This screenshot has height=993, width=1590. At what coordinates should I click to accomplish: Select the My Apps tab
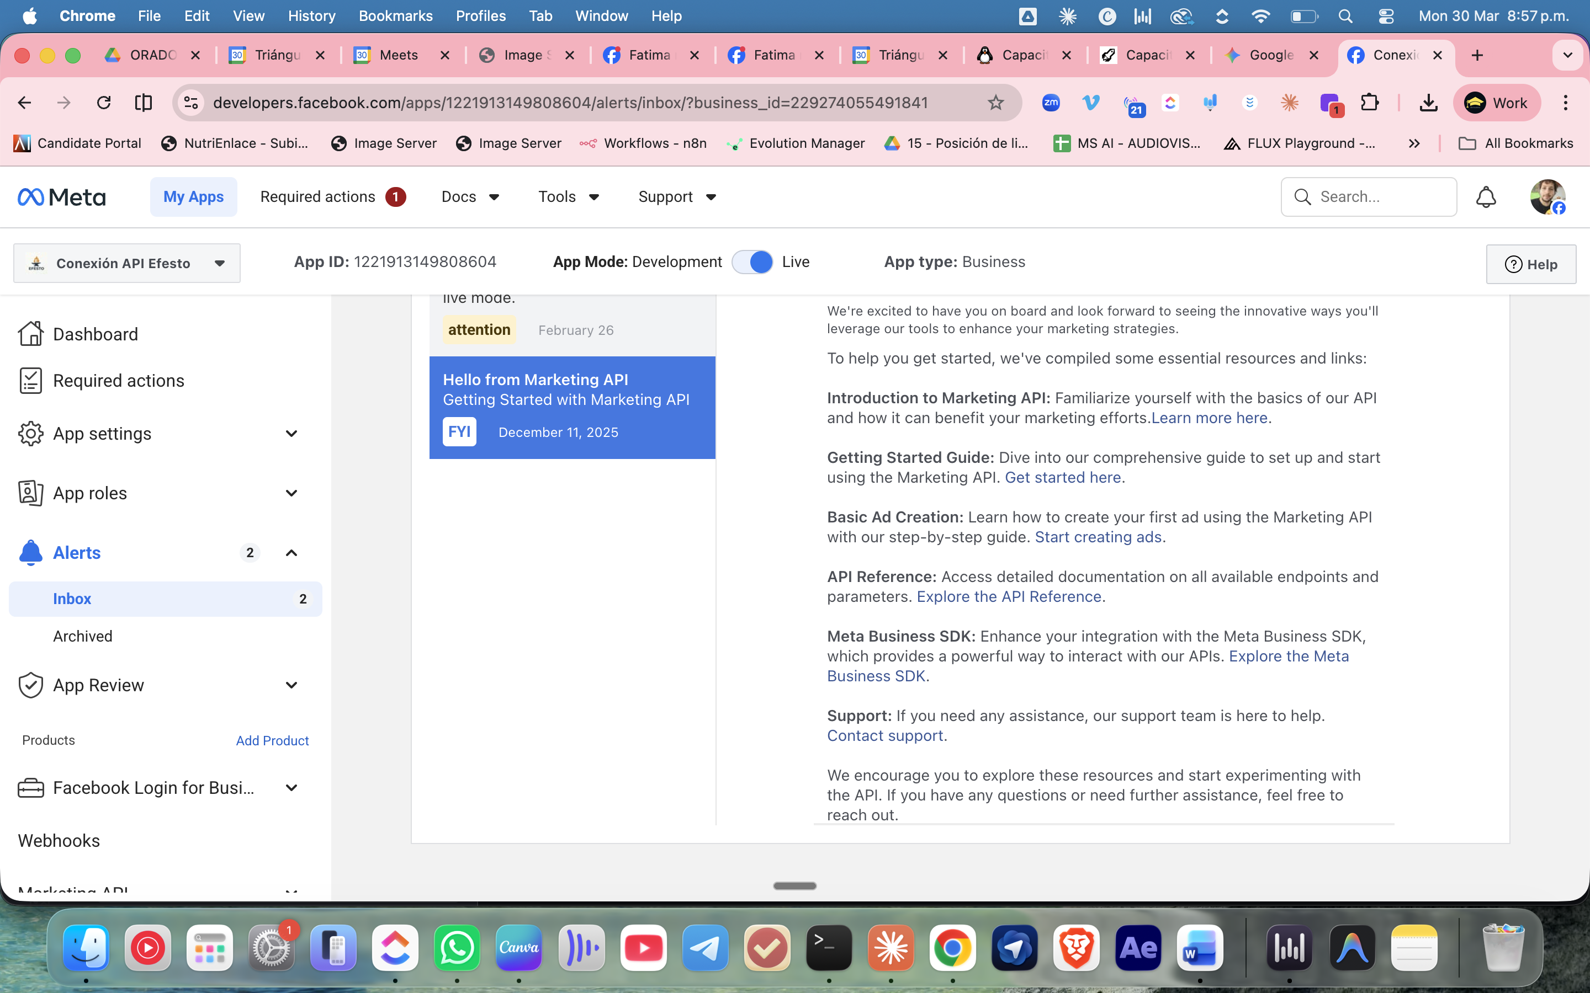[x=193, y=197]
